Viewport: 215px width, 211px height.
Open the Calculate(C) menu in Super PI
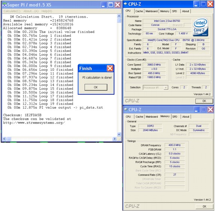tap(12, 11)
